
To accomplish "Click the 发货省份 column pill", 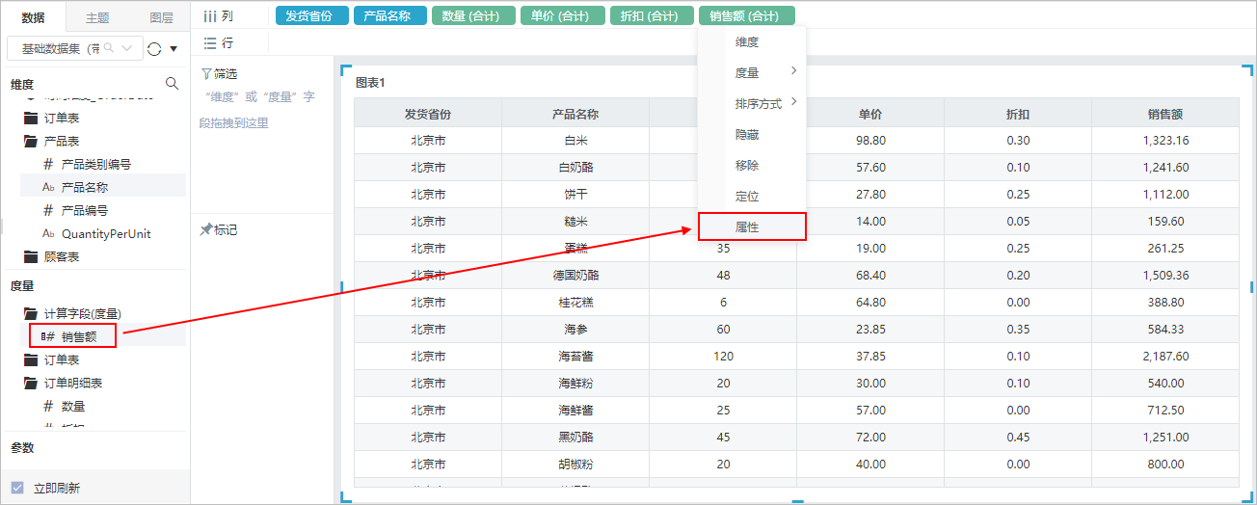I will click(311, 15).
